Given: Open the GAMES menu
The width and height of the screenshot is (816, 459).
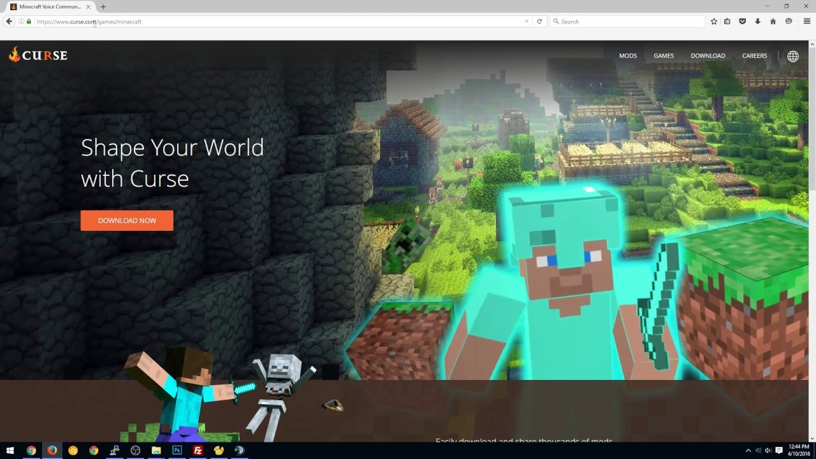Looking at the screenshot, I should pos(664,56).
